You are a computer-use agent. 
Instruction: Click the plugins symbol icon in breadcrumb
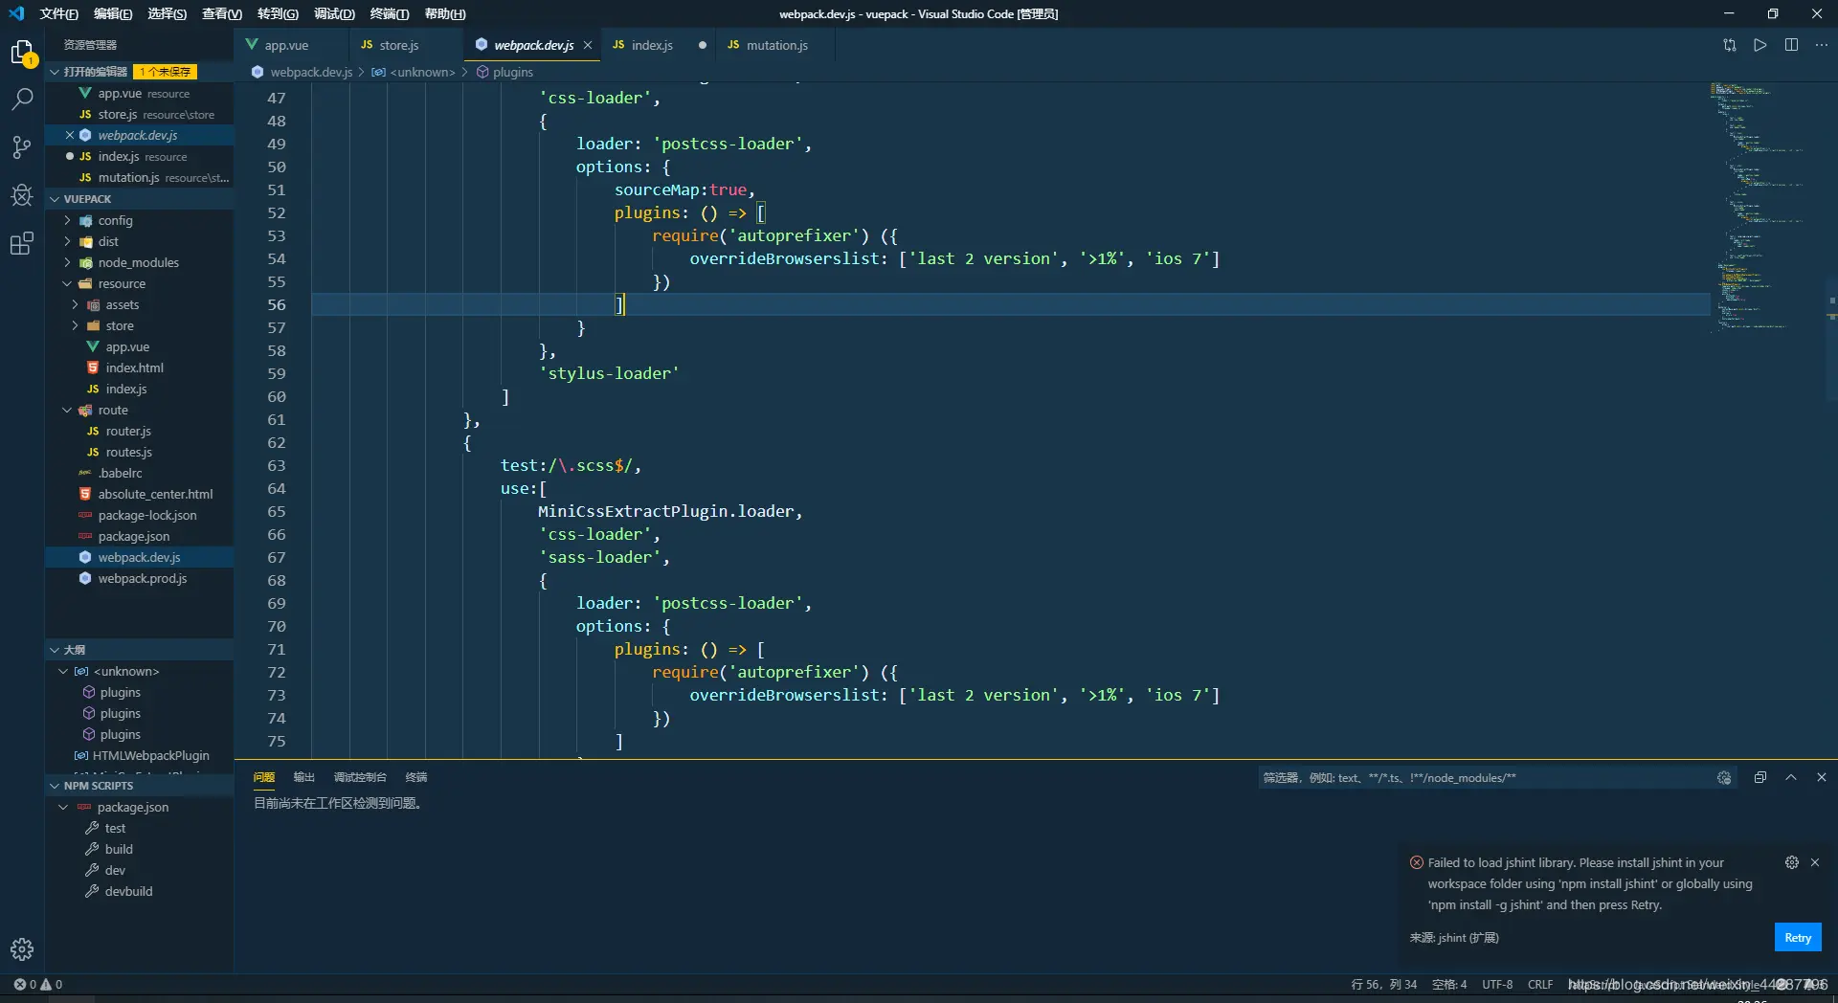(x=483, y=72)
